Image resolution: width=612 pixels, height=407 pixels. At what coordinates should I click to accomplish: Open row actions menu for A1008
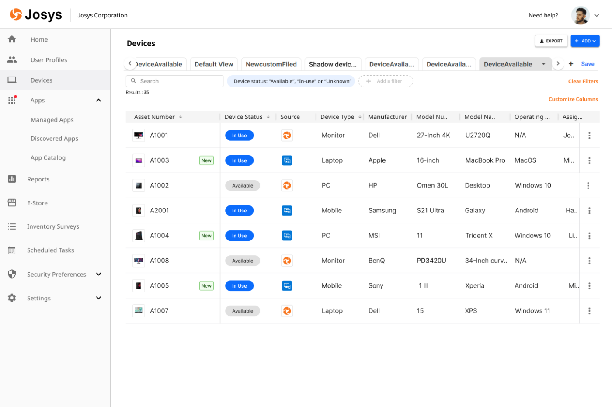(589, 261)
